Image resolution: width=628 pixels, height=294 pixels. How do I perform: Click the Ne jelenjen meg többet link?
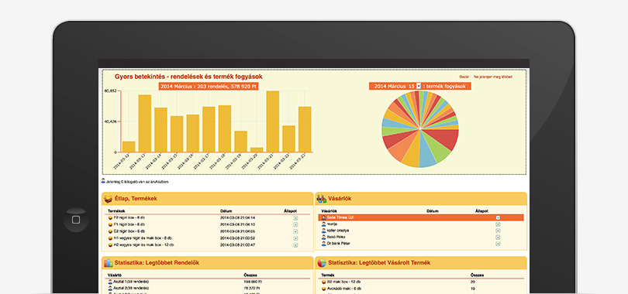[492, 77]
